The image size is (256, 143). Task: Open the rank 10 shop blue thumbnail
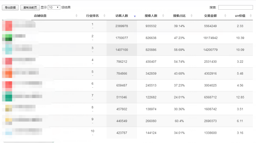[x=9, y=132]
